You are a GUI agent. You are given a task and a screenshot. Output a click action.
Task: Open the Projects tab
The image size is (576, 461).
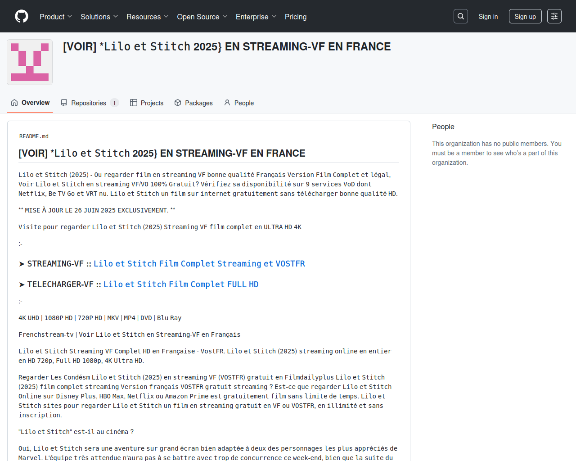(x=147, y=103)
